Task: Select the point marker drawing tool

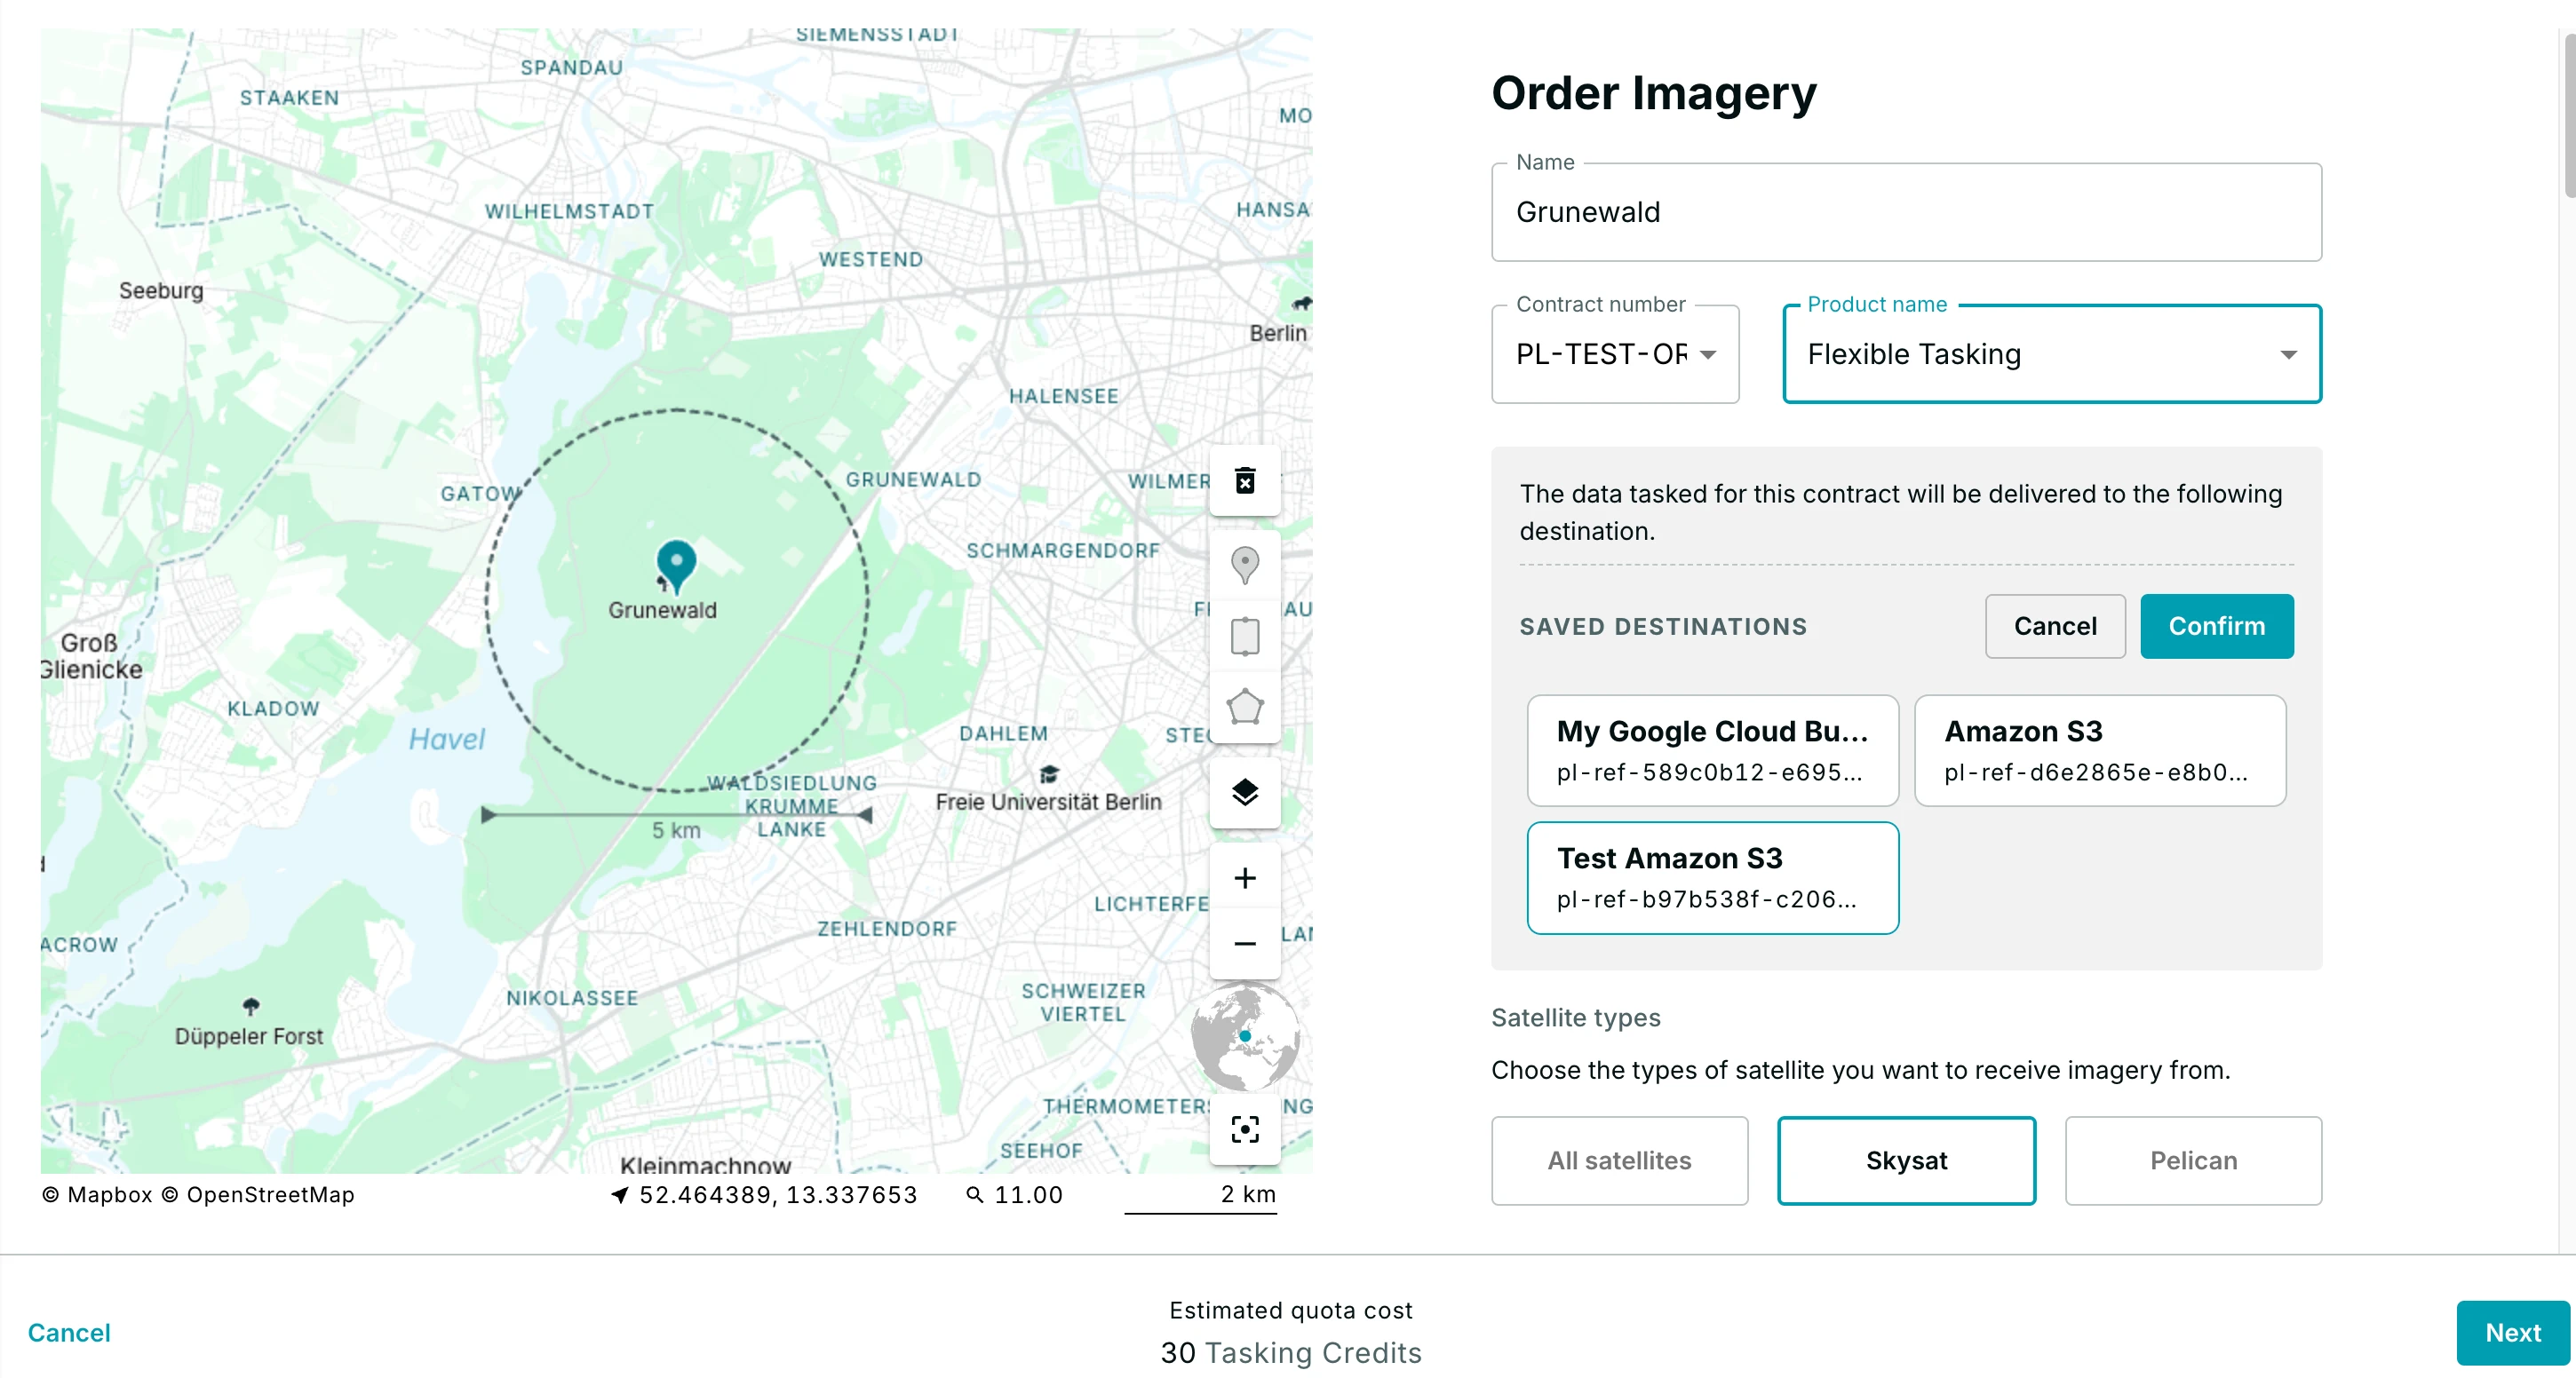Action: click(1245, 564)
